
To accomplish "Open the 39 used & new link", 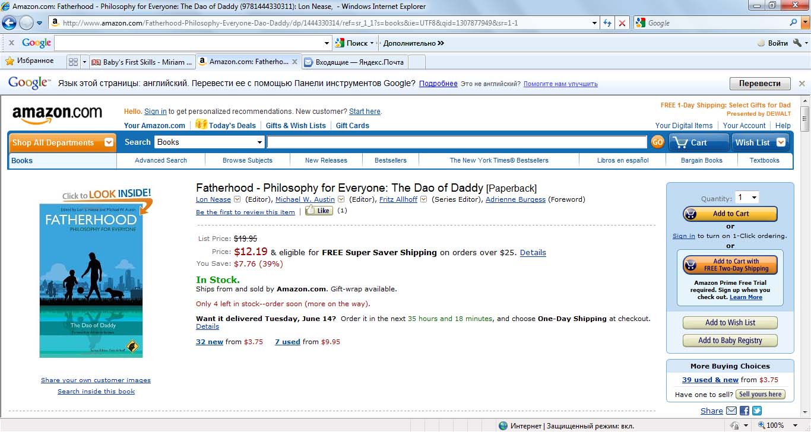I will pos(710,380).
